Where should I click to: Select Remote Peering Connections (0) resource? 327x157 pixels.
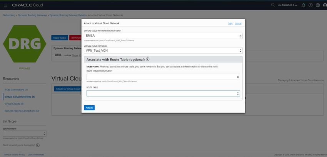[x=22, y=111]
